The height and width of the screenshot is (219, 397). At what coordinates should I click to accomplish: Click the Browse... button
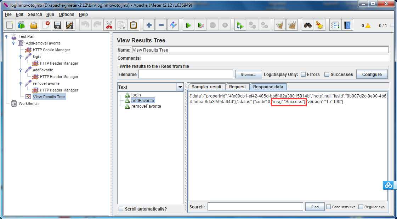[248, 75]
